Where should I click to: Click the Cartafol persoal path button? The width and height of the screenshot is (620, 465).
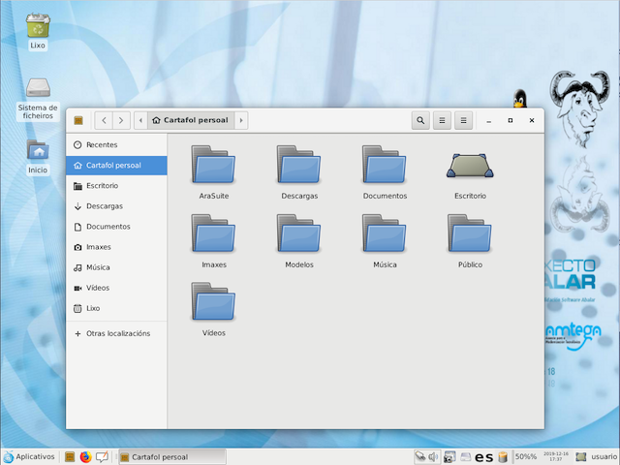[x=190, y=120]
